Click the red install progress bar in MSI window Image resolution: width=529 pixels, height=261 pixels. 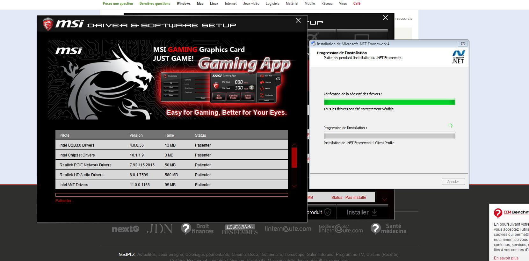(172, 195)
